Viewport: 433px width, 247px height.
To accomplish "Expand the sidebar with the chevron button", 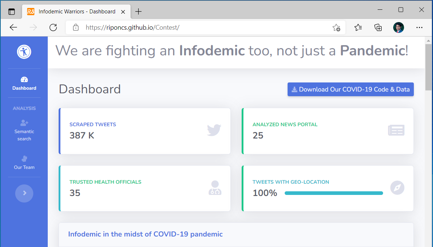I will pos(24,193).
